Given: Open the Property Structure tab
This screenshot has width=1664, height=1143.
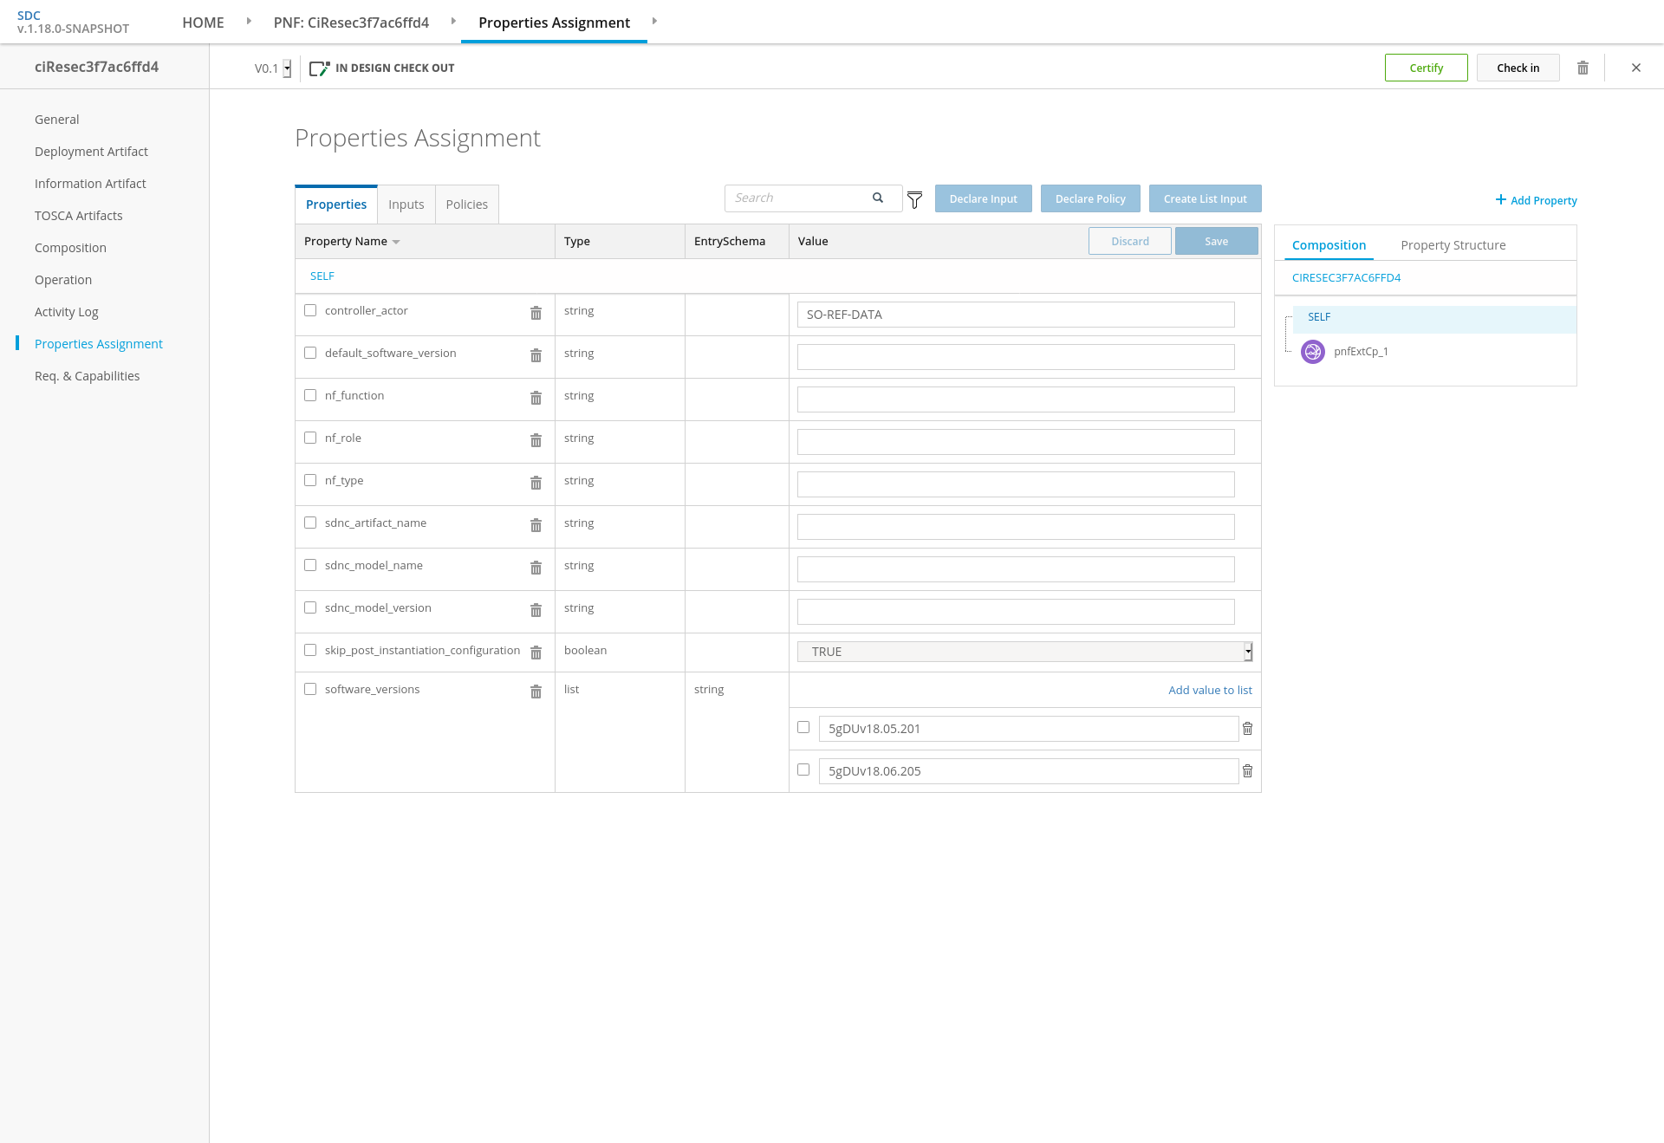Looking at the screenshot, I should pos(1453,245).
